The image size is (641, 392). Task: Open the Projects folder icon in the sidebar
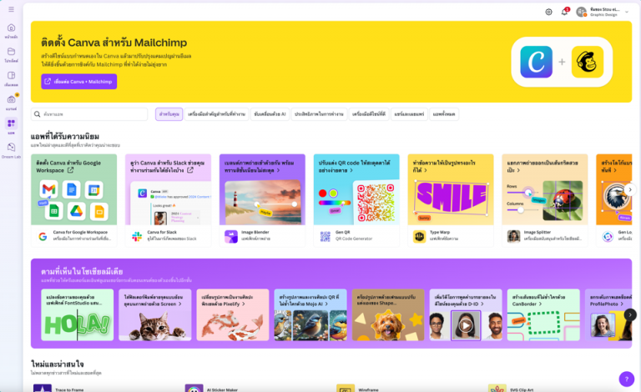[x=11, y=52]
